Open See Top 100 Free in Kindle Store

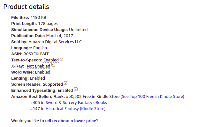click(152, 97)
